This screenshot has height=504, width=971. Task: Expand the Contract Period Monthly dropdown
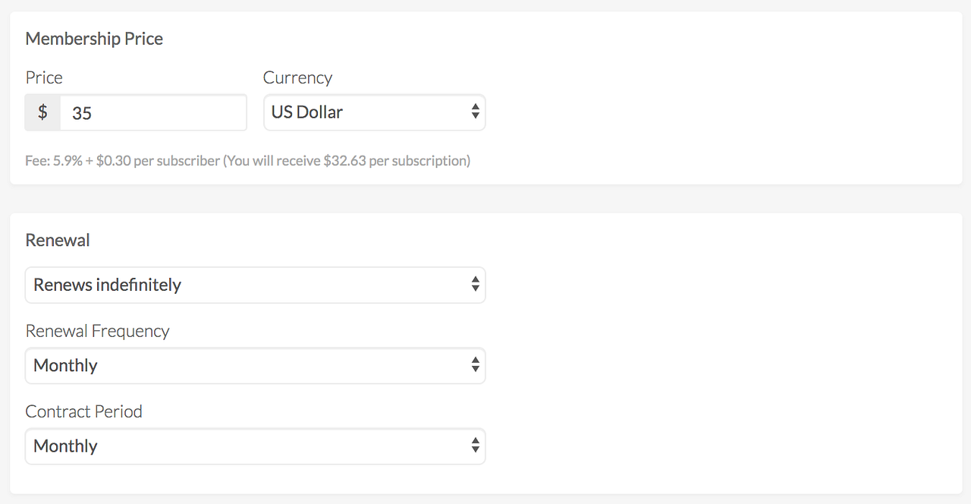pyautogui.click(x=255, y=446)
